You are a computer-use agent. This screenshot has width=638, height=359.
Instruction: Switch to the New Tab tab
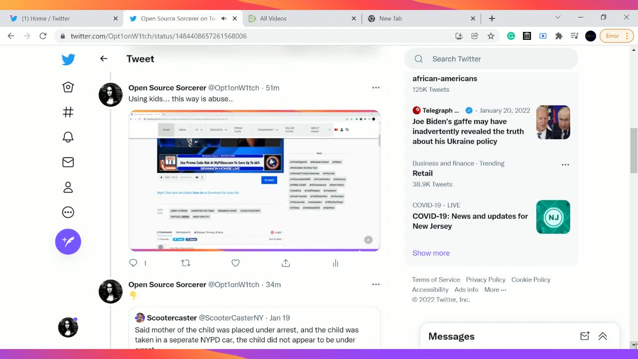421,18
